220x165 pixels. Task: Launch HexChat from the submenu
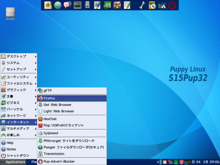coord(72,119)
